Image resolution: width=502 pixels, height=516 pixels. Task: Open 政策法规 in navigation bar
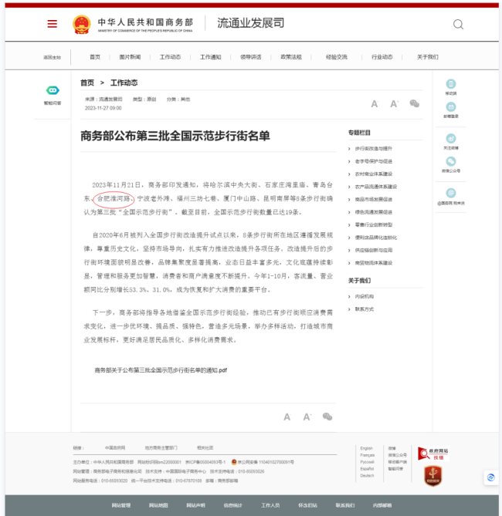291,57
